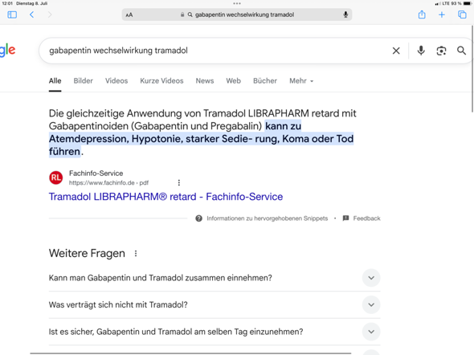Open the Mehr dropdown in search tabs
Viewport: 474px width, 355px height.
(301, 81)
